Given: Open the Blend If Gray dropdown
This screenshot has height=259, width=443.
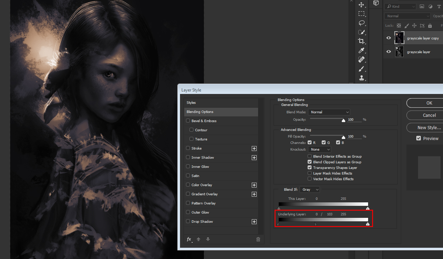Looking at the screenshot, I should coord(309,189).
